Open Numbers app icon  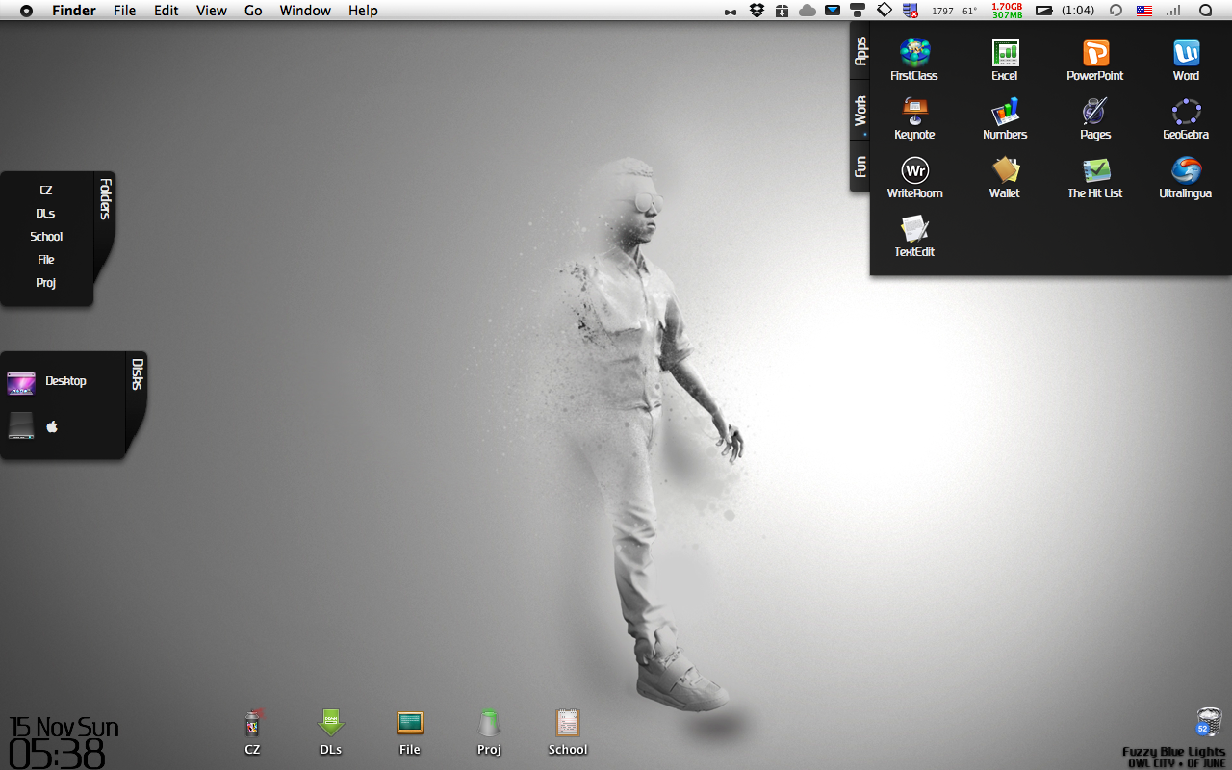click(1005, 119)
